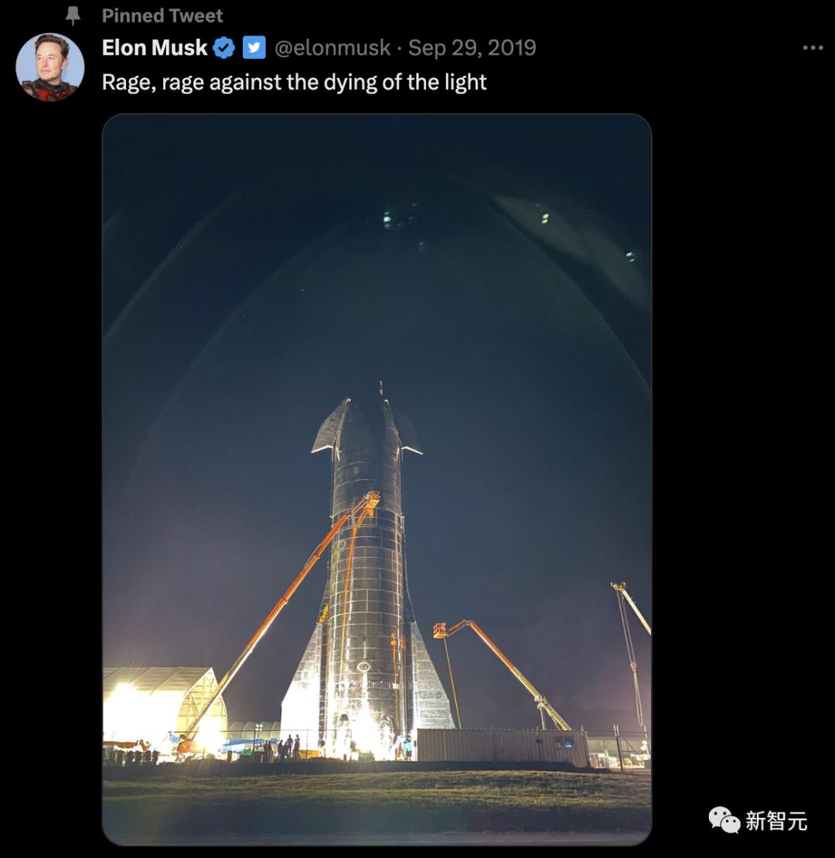
Task: Click the pin icon beside Pinned Tweet
Action: point(73,16)
